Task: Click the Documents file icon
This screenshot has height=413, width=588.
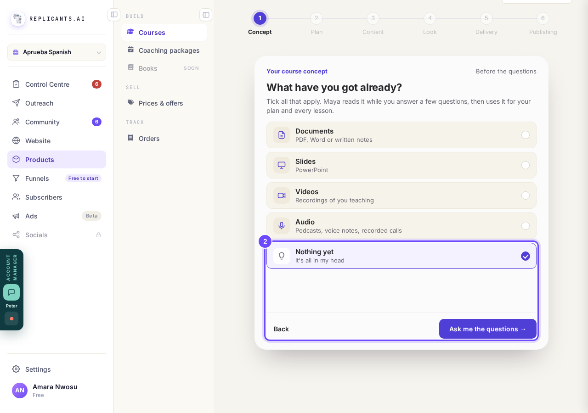Action: pyautogui.click(x=282, y=135)
